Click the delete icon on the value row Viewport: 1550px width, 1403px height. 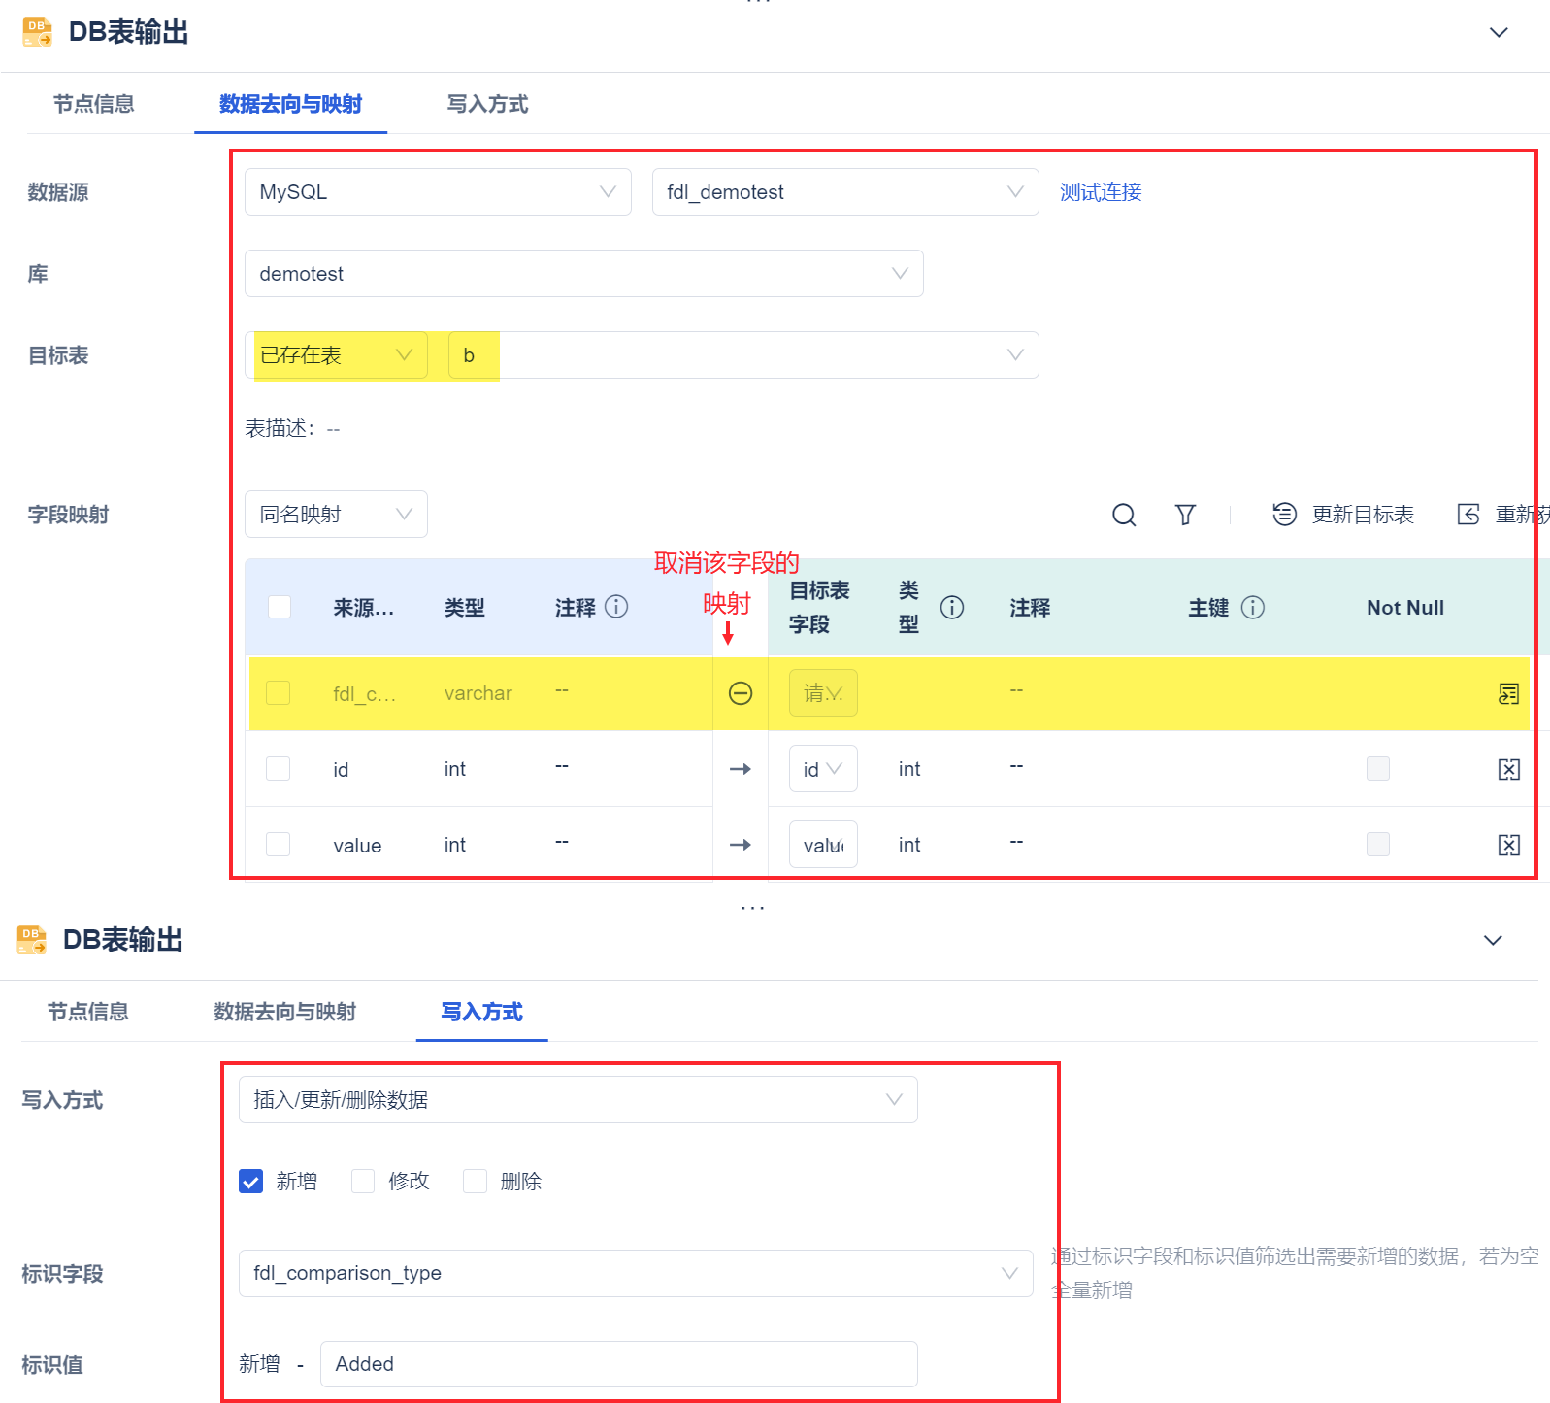coord(1509,845)
